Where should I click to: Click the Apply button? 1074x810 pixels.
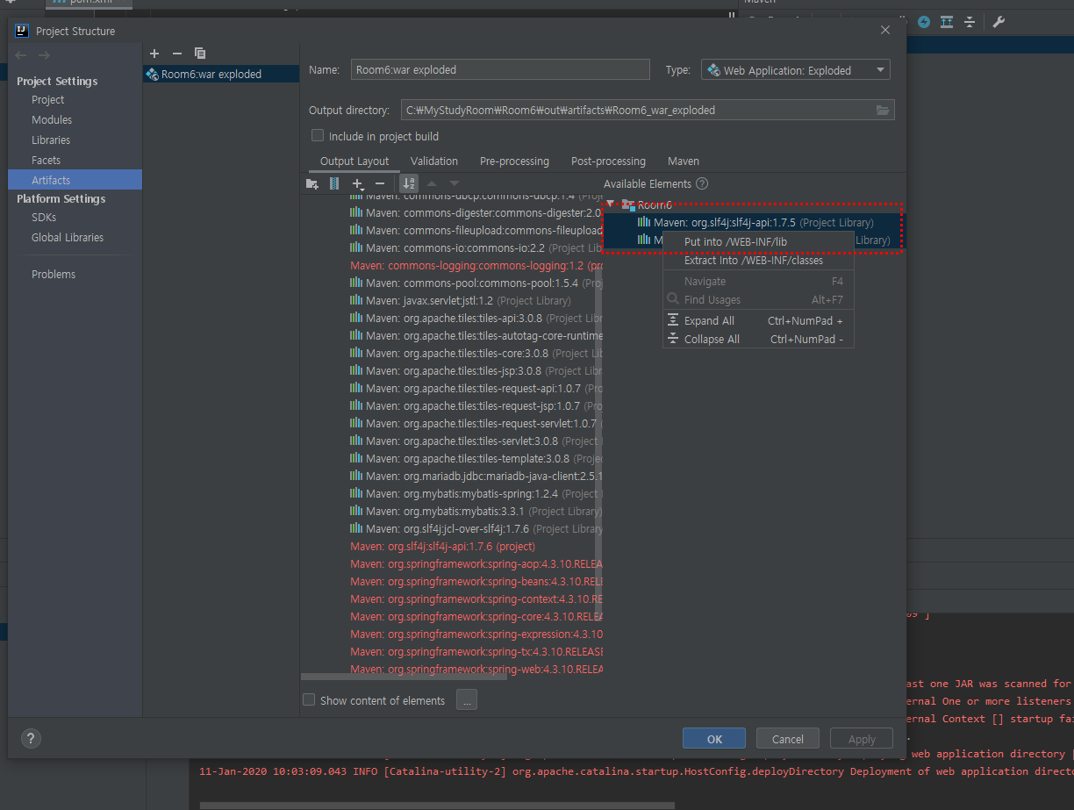pyautogui.click(x=862, y=739)
